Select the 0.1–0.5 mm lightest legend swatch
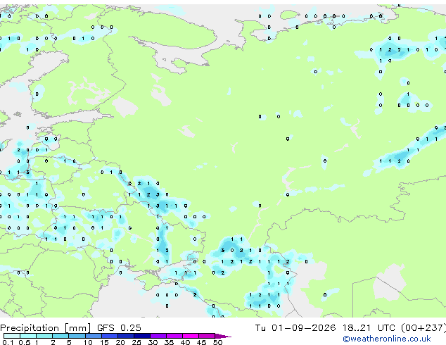Image resolution: width=446 pixels, height=345 pixels. (12, 336)
